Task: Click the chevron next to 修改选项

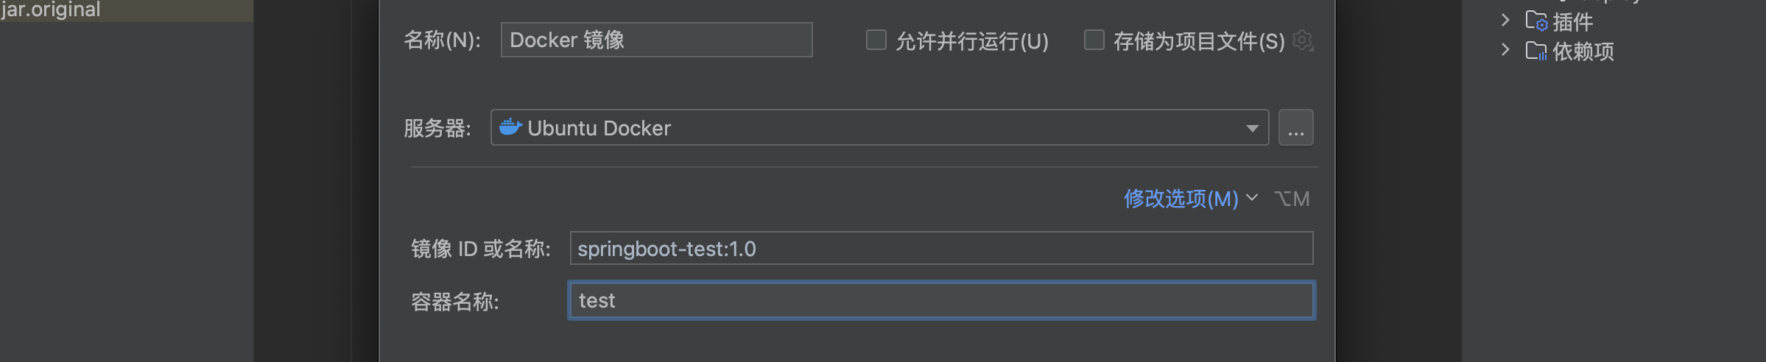Action: (x=1252, y=198)
